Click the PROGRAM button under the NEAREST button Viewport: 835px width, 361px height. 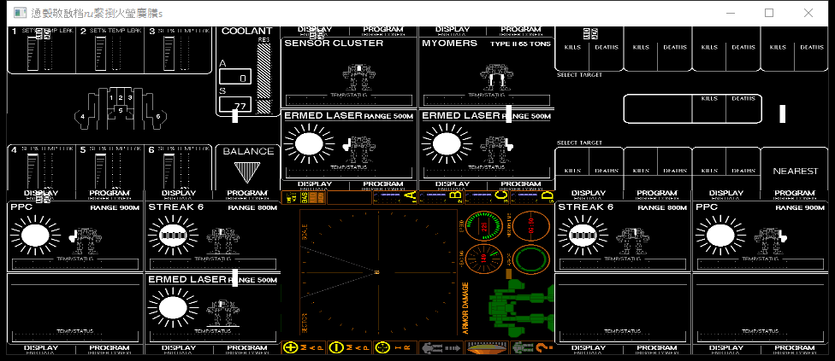795,195
